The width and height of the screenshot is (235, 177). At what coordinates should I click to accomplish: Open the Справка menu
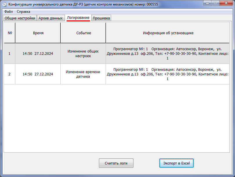(x=23, y=12)
